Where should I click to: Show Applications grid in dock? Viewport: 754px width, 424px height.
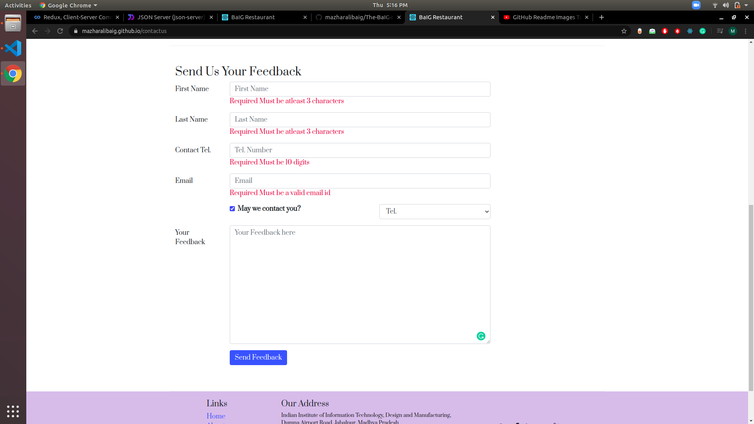pos(13,411)
